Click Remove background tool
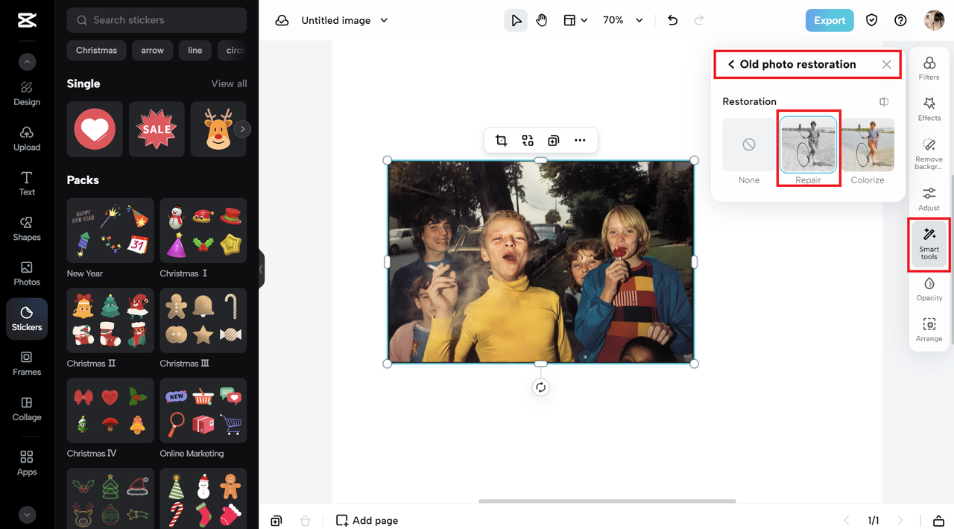 tap(929, 154)
